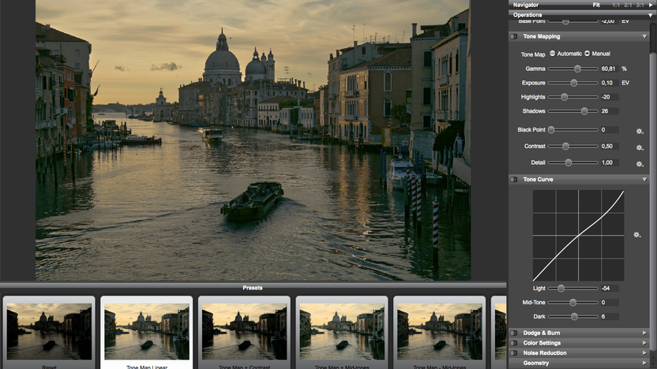The height and width of the screenshot is (369, 657).
Task: Expand the Dodge & Burn section
Action: pos(644,333)
